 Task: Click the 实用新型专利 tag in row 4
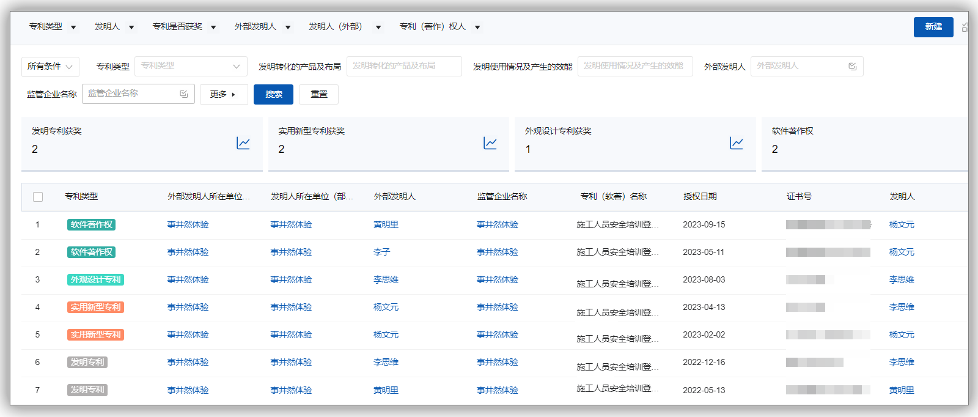[x=96, y=308]
